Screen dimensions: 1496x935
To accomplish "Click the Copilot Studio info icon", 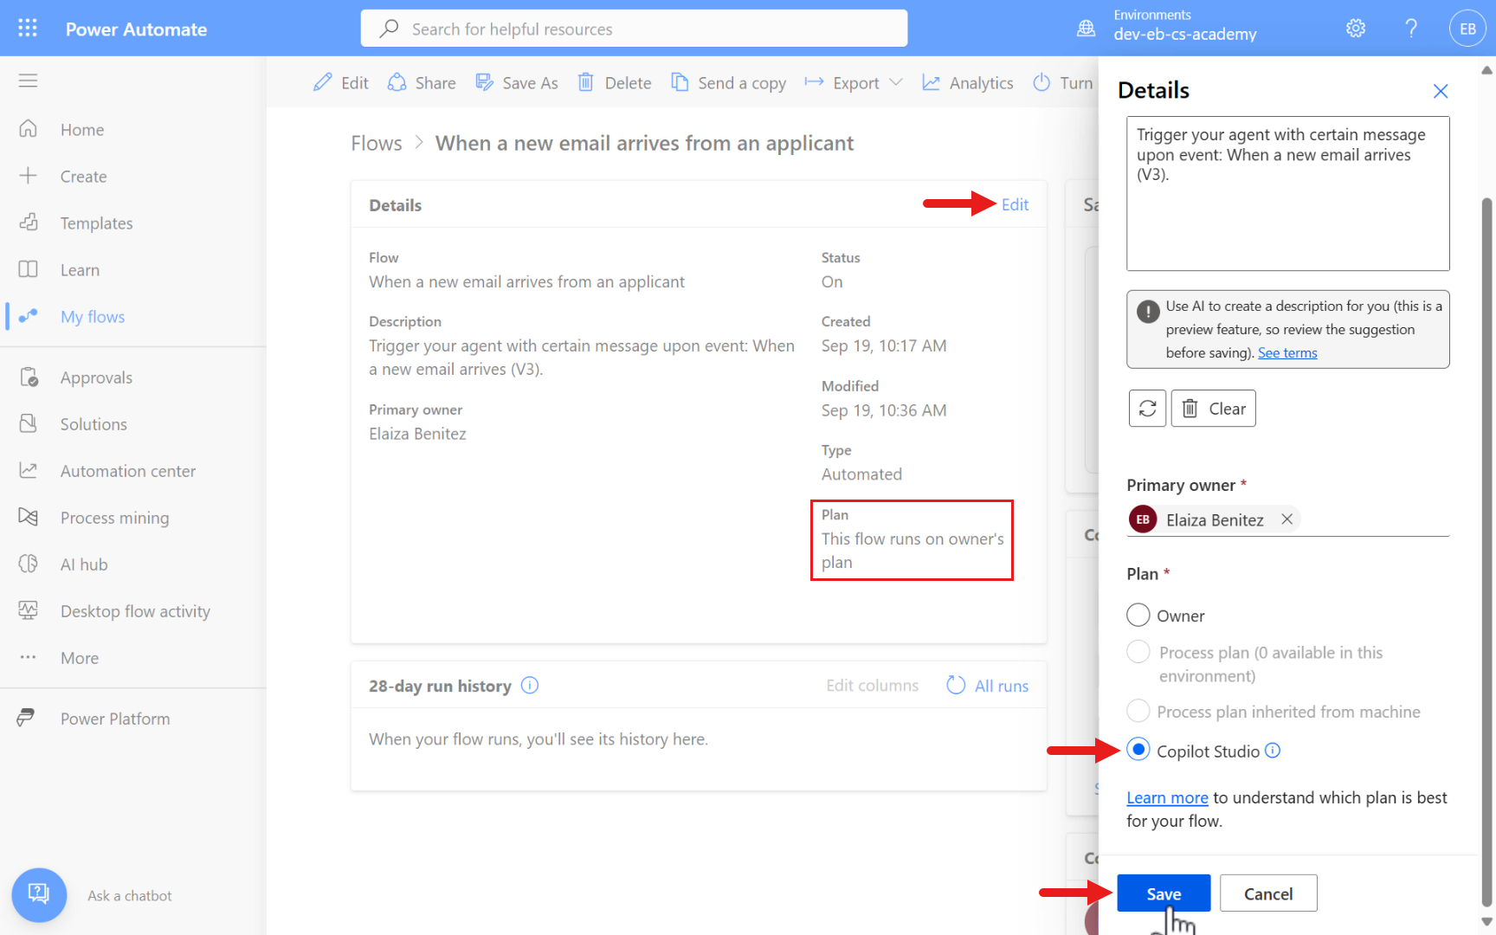I will click(x=1273, y=751).
